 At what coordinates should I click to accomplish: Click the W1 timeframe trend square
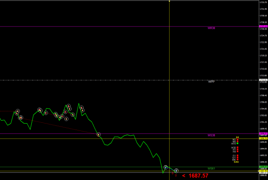click(238, 157)
